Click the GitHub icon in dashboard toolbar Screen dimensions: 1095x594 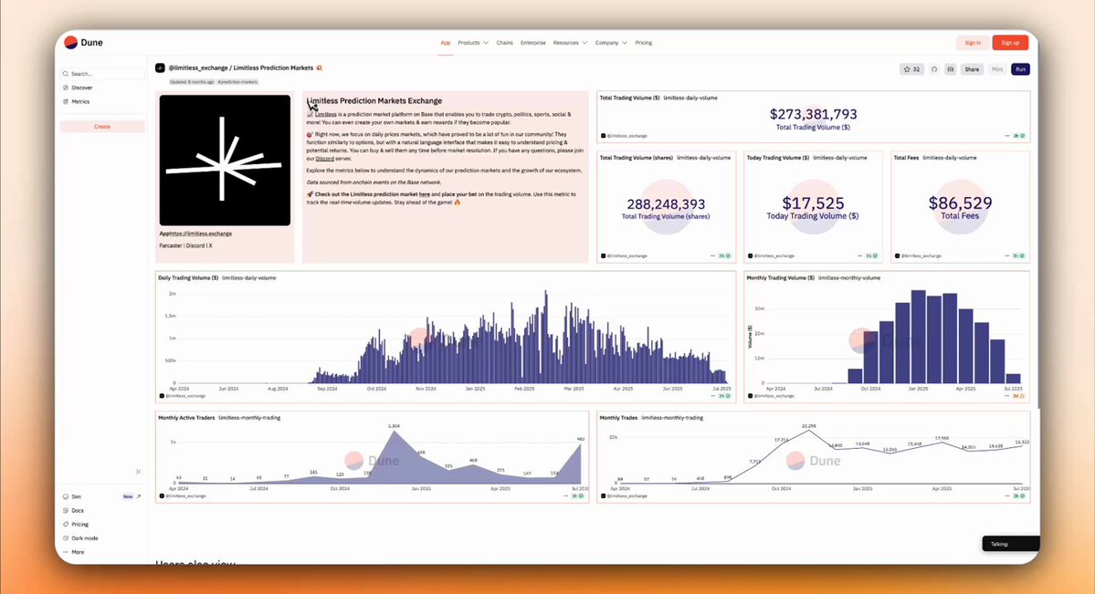pyautogui.click(x=934, y=69)
